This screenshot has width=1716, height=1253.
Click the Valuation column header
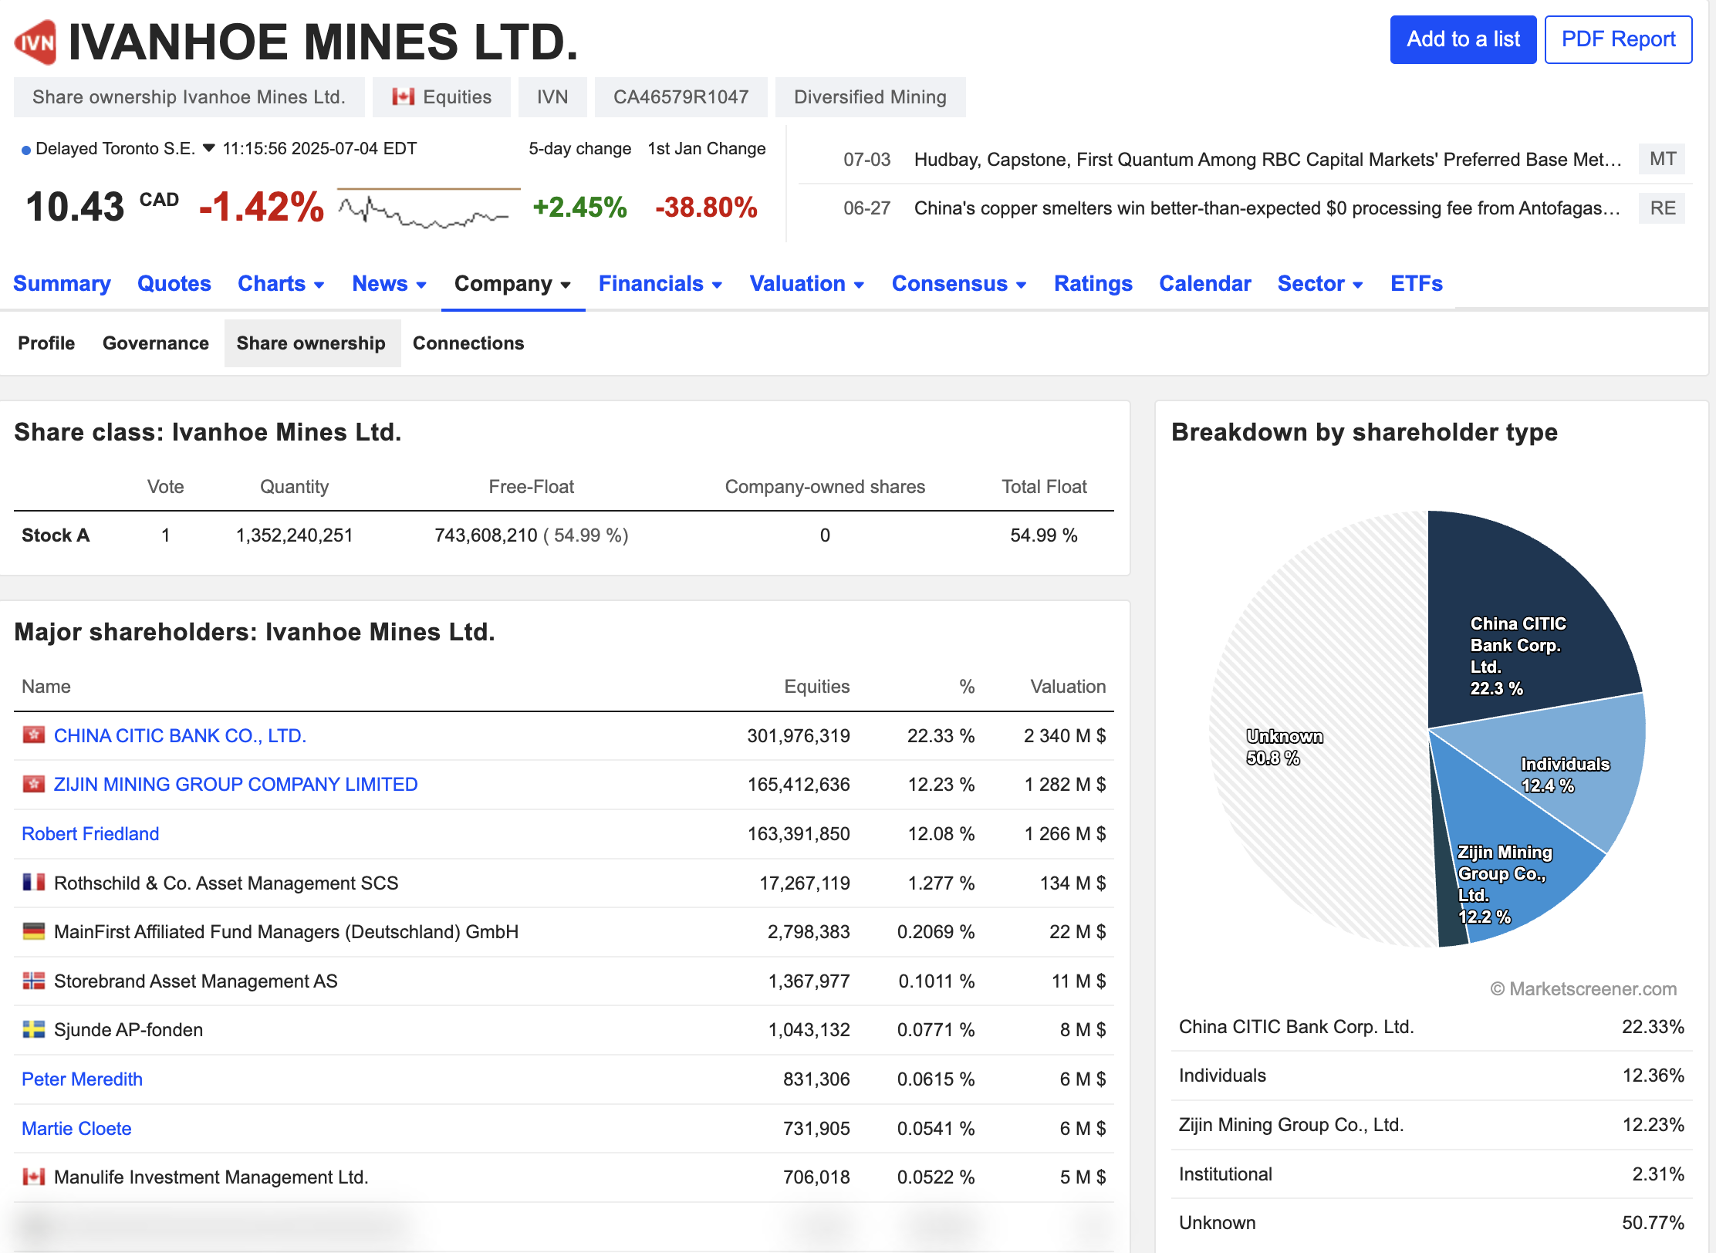(1068, 686)
